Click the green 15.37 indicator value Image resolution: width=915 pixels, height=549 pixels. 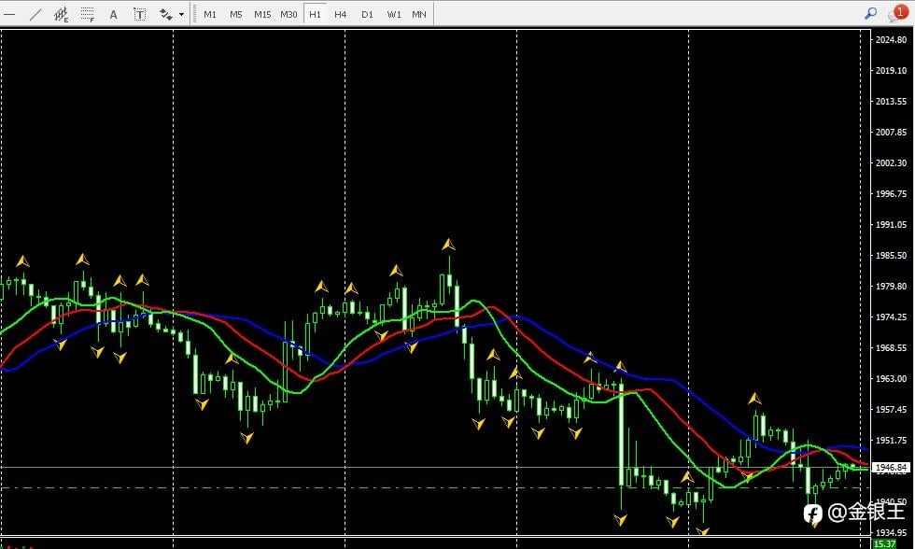point(885,544)
